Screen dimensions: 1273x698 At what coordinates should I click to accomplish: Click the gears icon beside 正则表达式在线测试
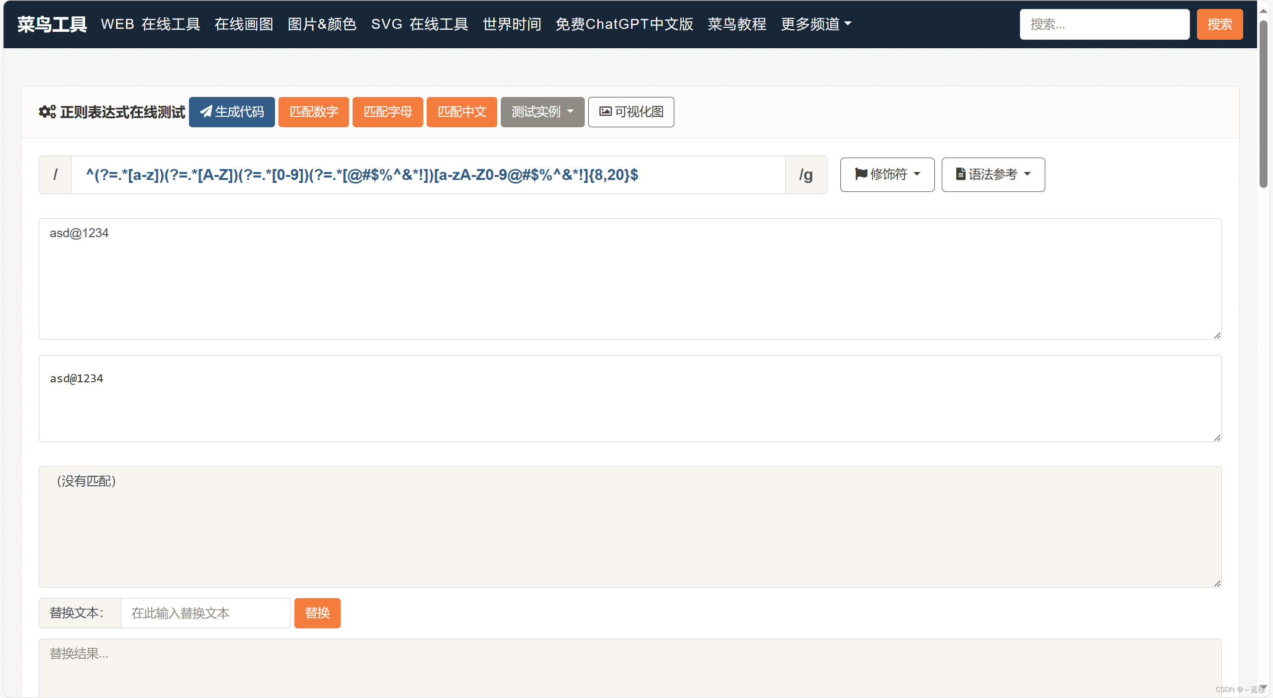tap(47, 112)
